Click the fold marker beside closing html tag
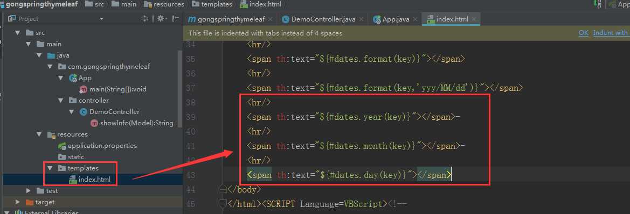The height and width of the screenshot is (214, 630). pyautogui.click(x=223, y=204)
